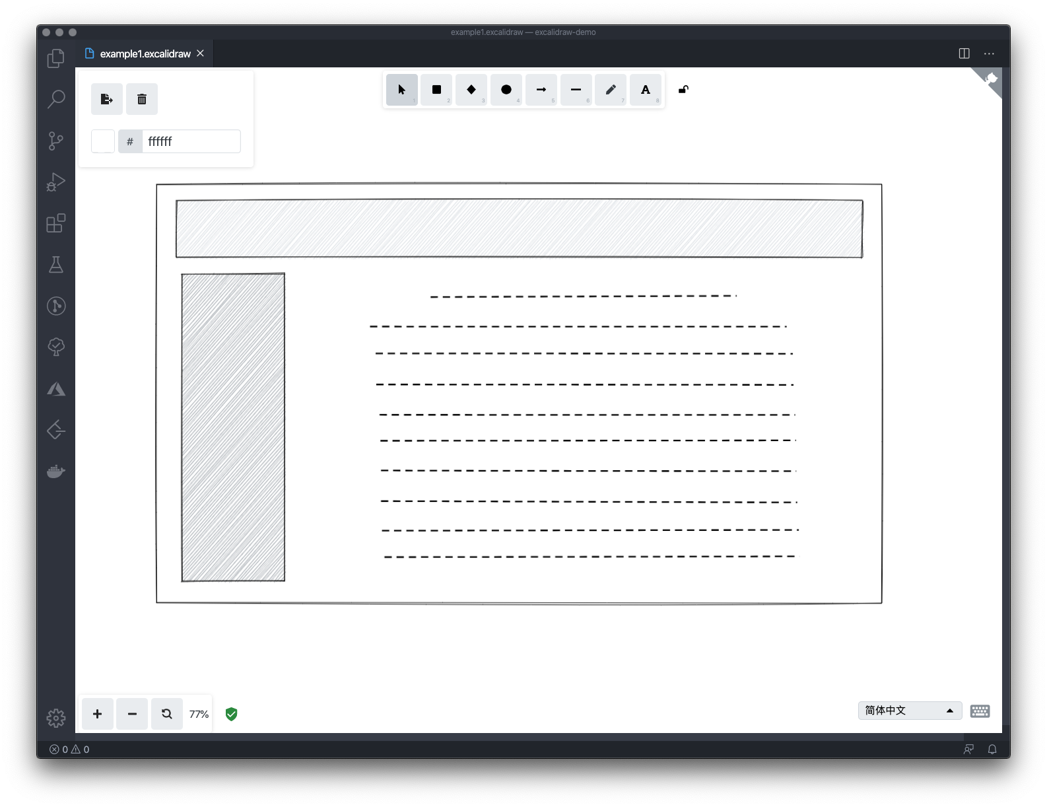Select the Text tool
1047x807 pixels.
[646, 90]
